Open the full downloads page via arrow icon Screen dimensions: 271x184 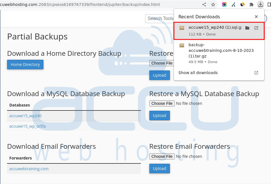tap(256, 73)
